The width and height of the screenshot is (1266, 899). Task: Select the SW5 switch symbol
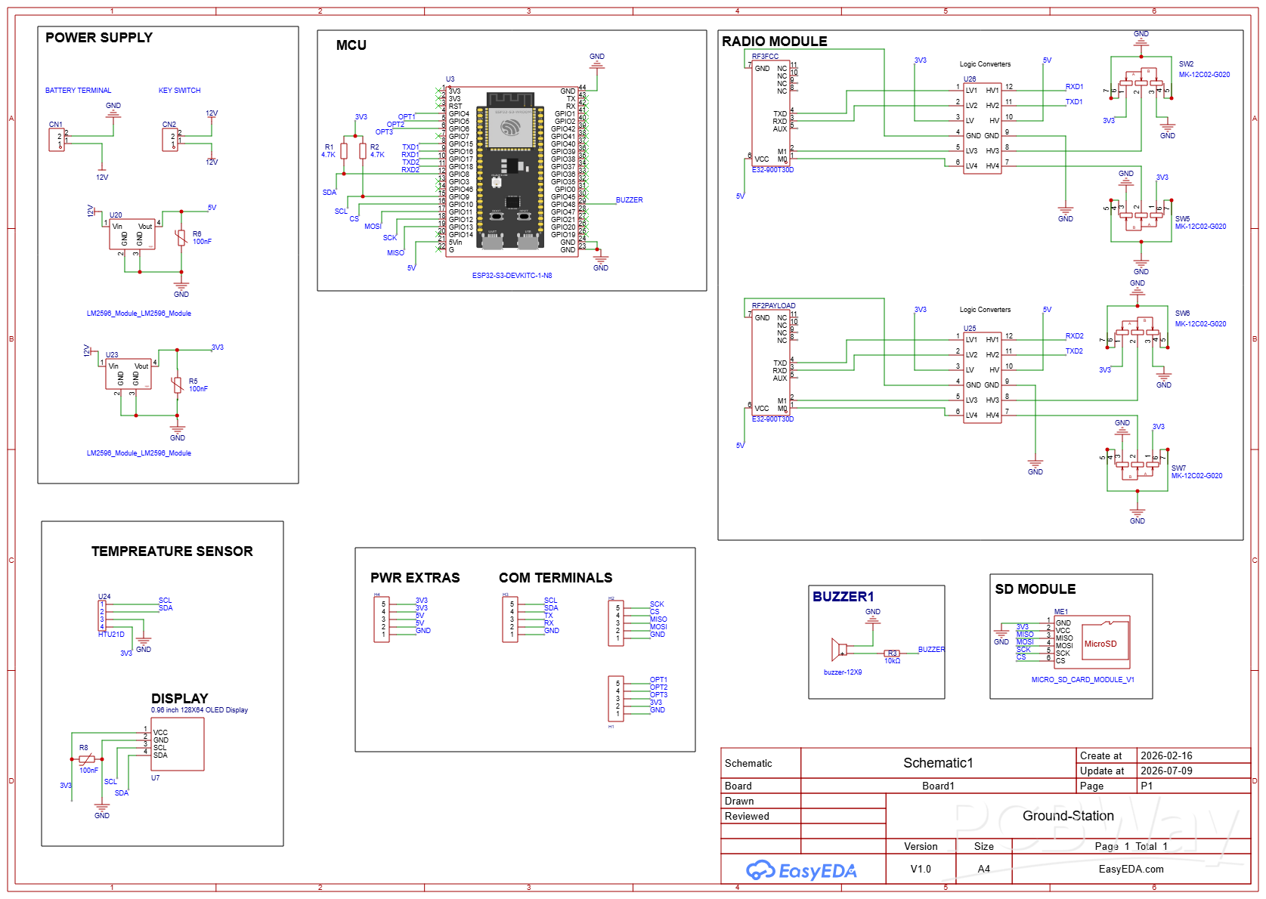tap(1141, 215)
